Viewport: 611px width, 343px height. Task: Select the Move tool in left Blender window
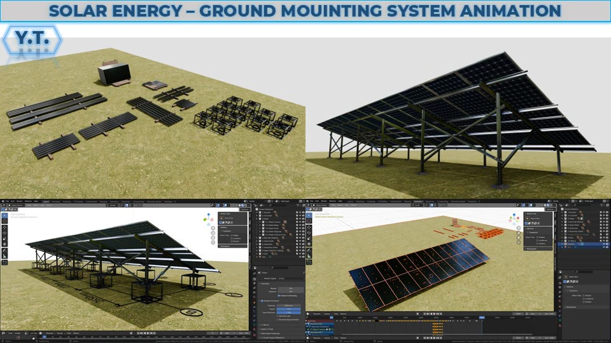[x=4, y=227]
